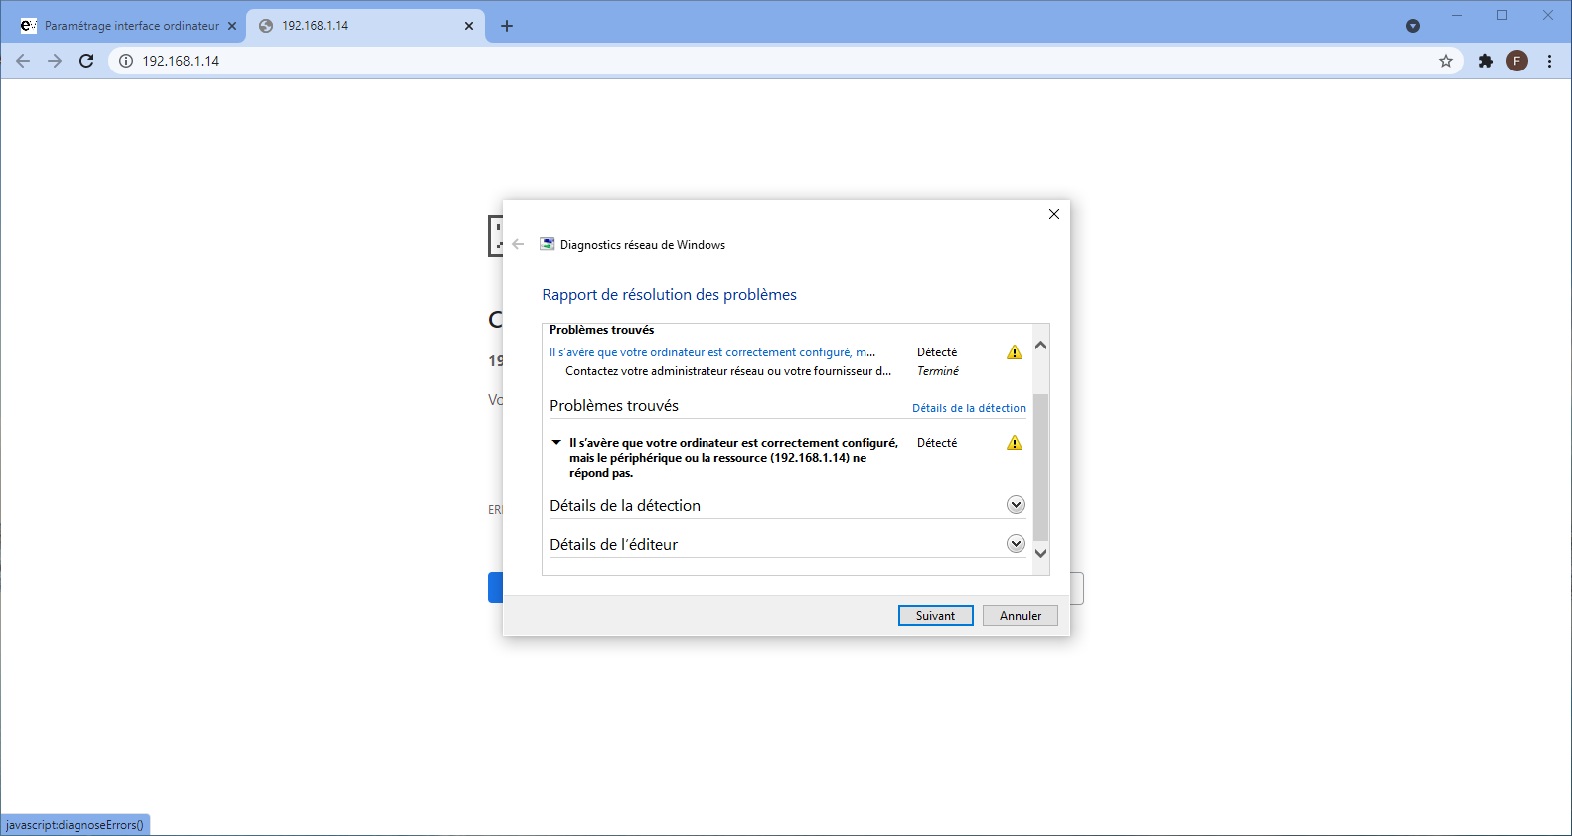Expand the Détails de l'éditeur section
The height and width of the screenshot is (836, 1572).
click(1015, 544)
